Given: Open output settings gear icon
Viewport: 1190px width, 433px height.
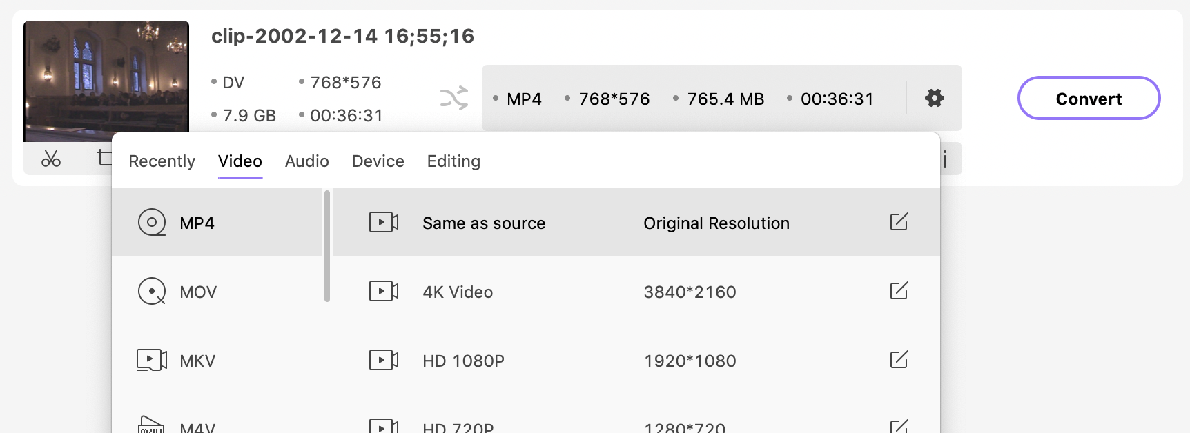Looking at the screenshot, I should point(934,98).
